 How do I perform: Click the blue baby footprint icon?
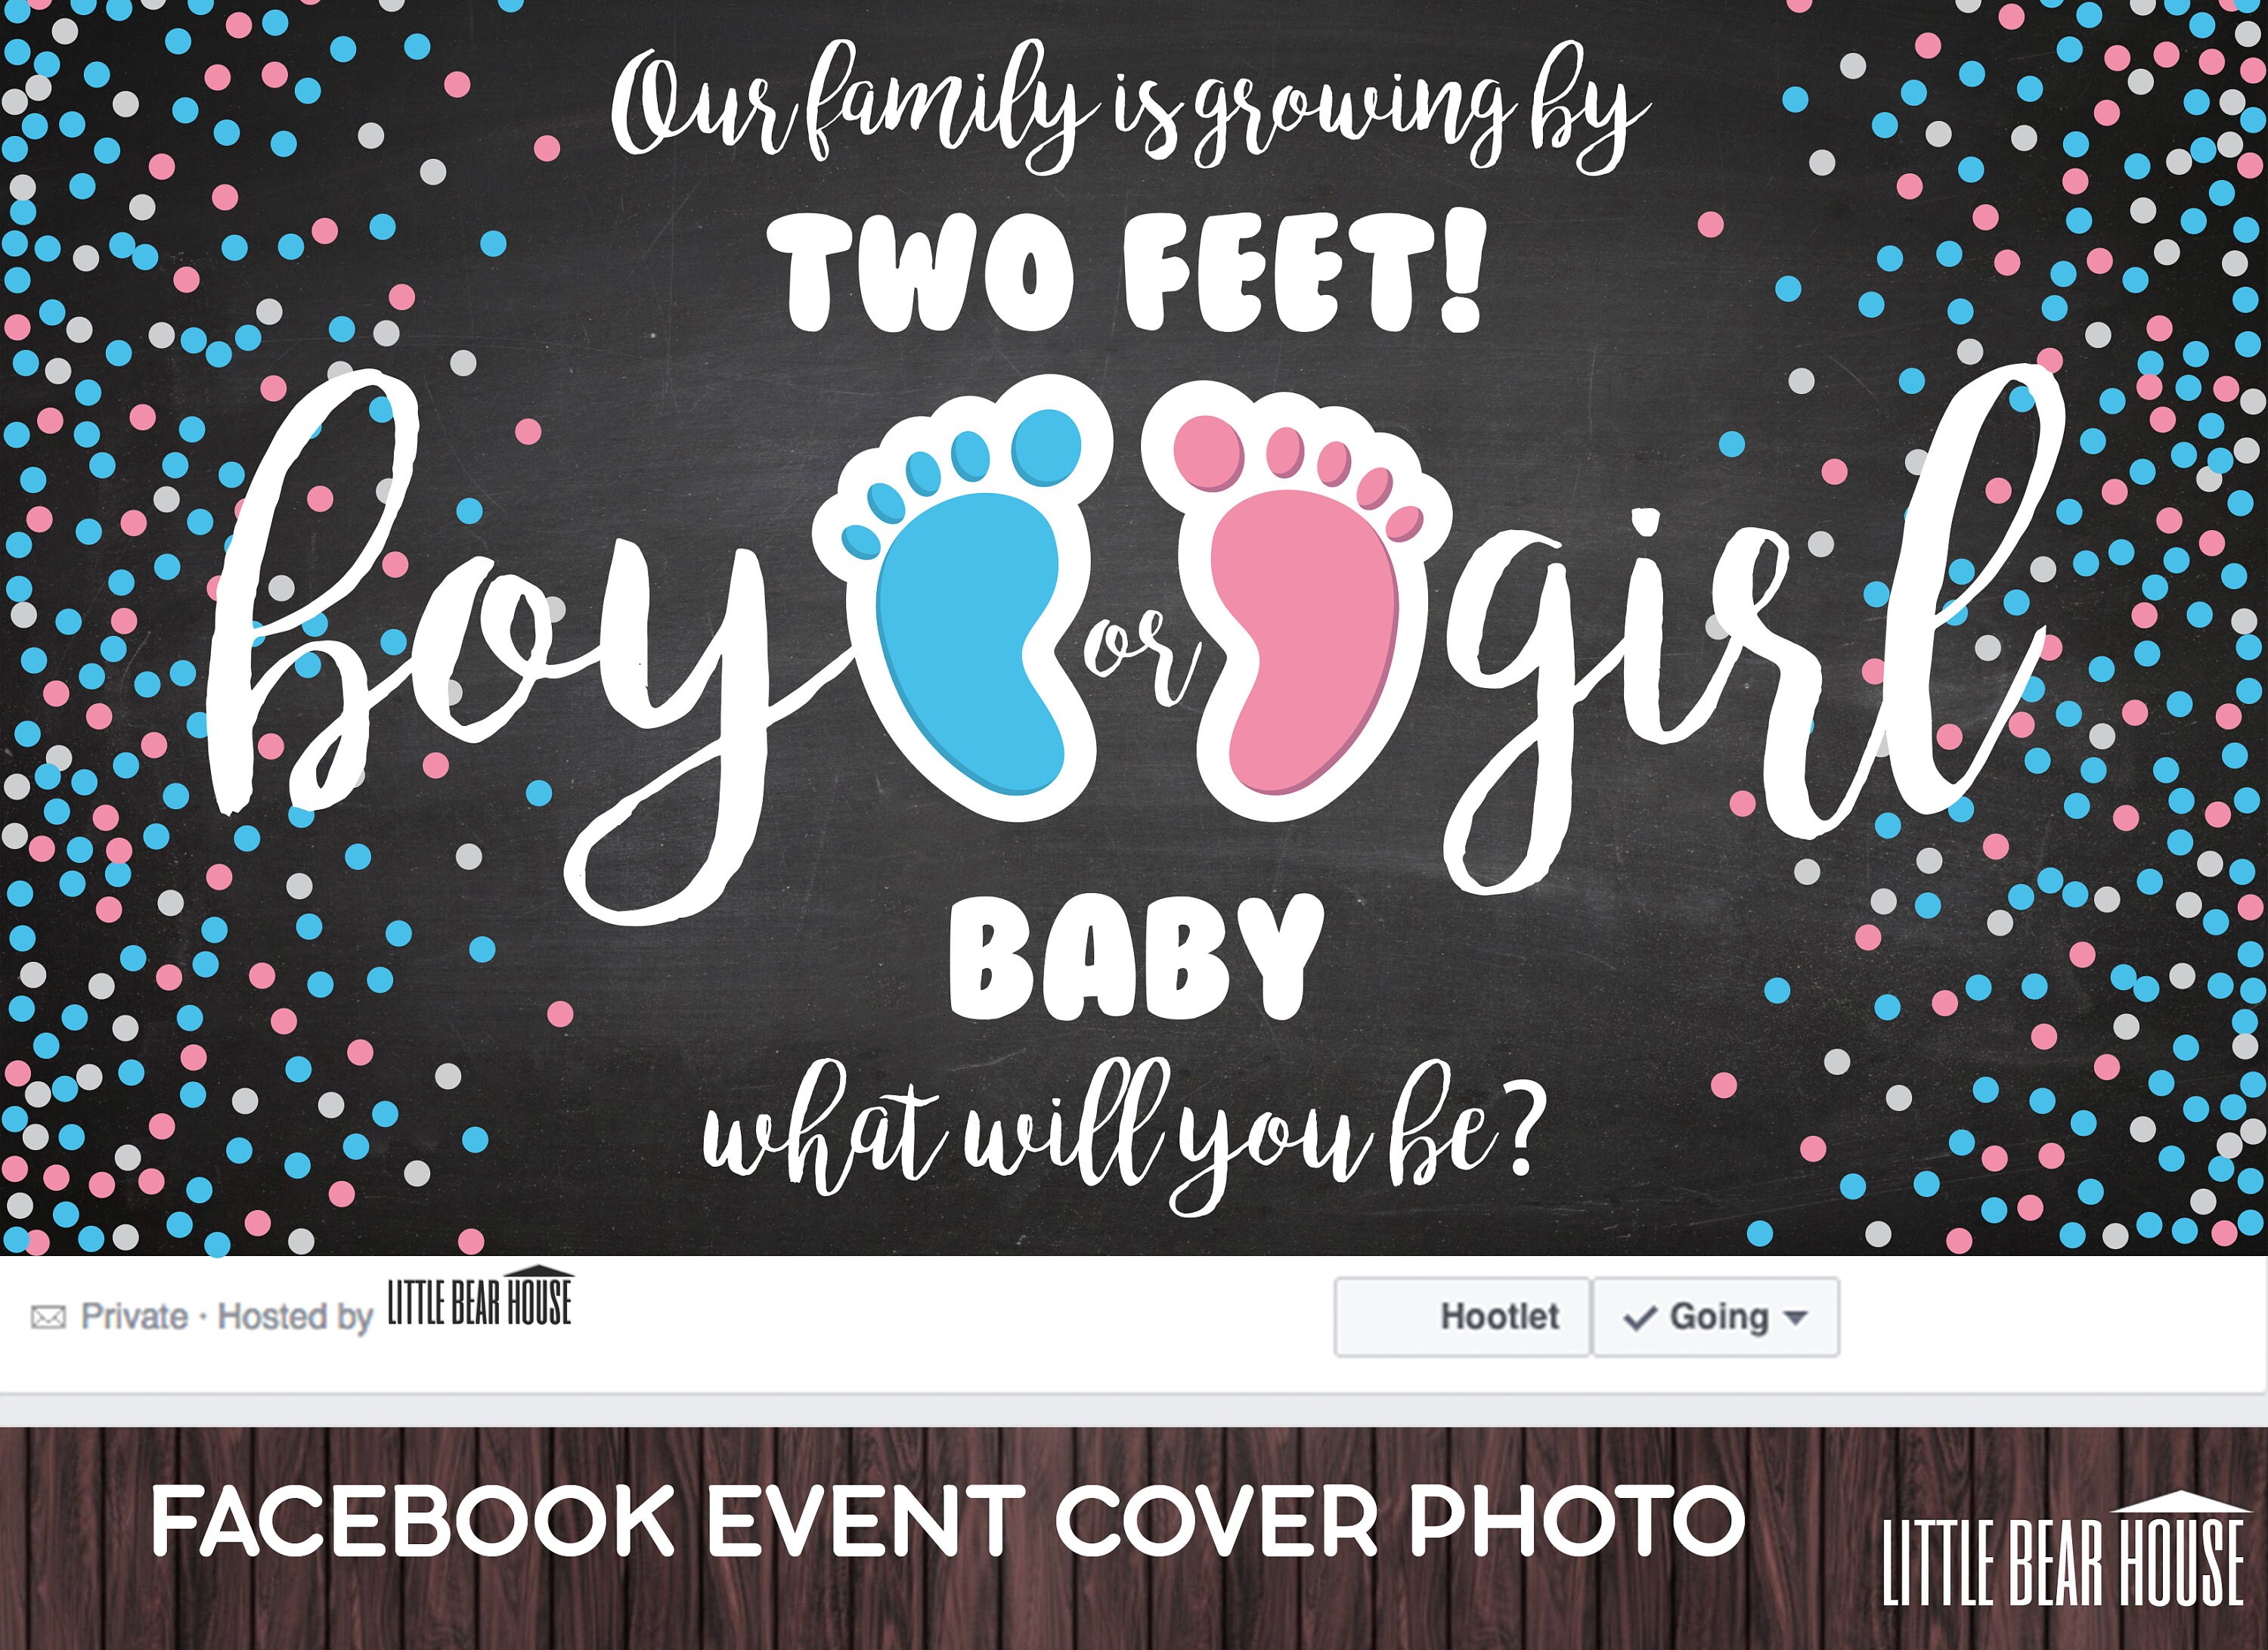[963, 600]
